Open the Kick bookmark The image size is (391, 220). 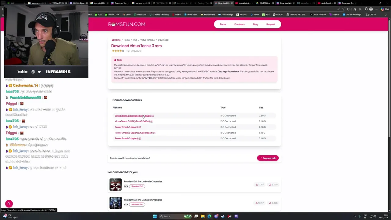tap(99, 15)
